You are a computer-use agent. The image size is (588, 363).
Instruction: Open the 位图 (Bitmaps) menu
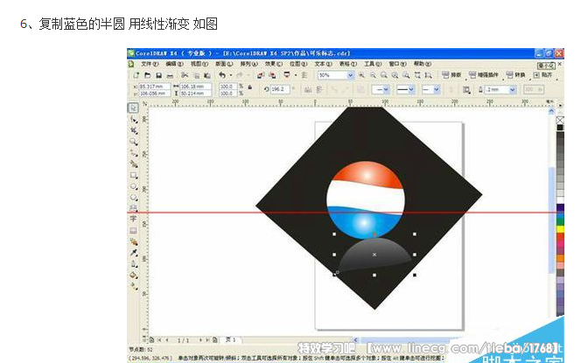point(298,64)
